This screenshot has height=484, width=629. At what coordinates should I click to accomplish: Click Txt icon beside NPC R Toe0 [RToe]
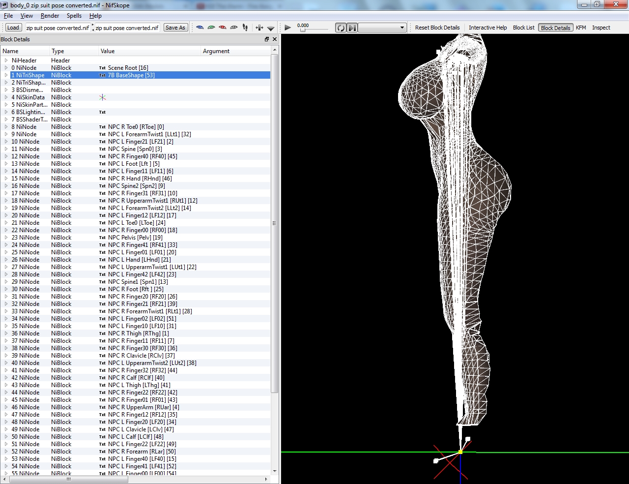102,127
